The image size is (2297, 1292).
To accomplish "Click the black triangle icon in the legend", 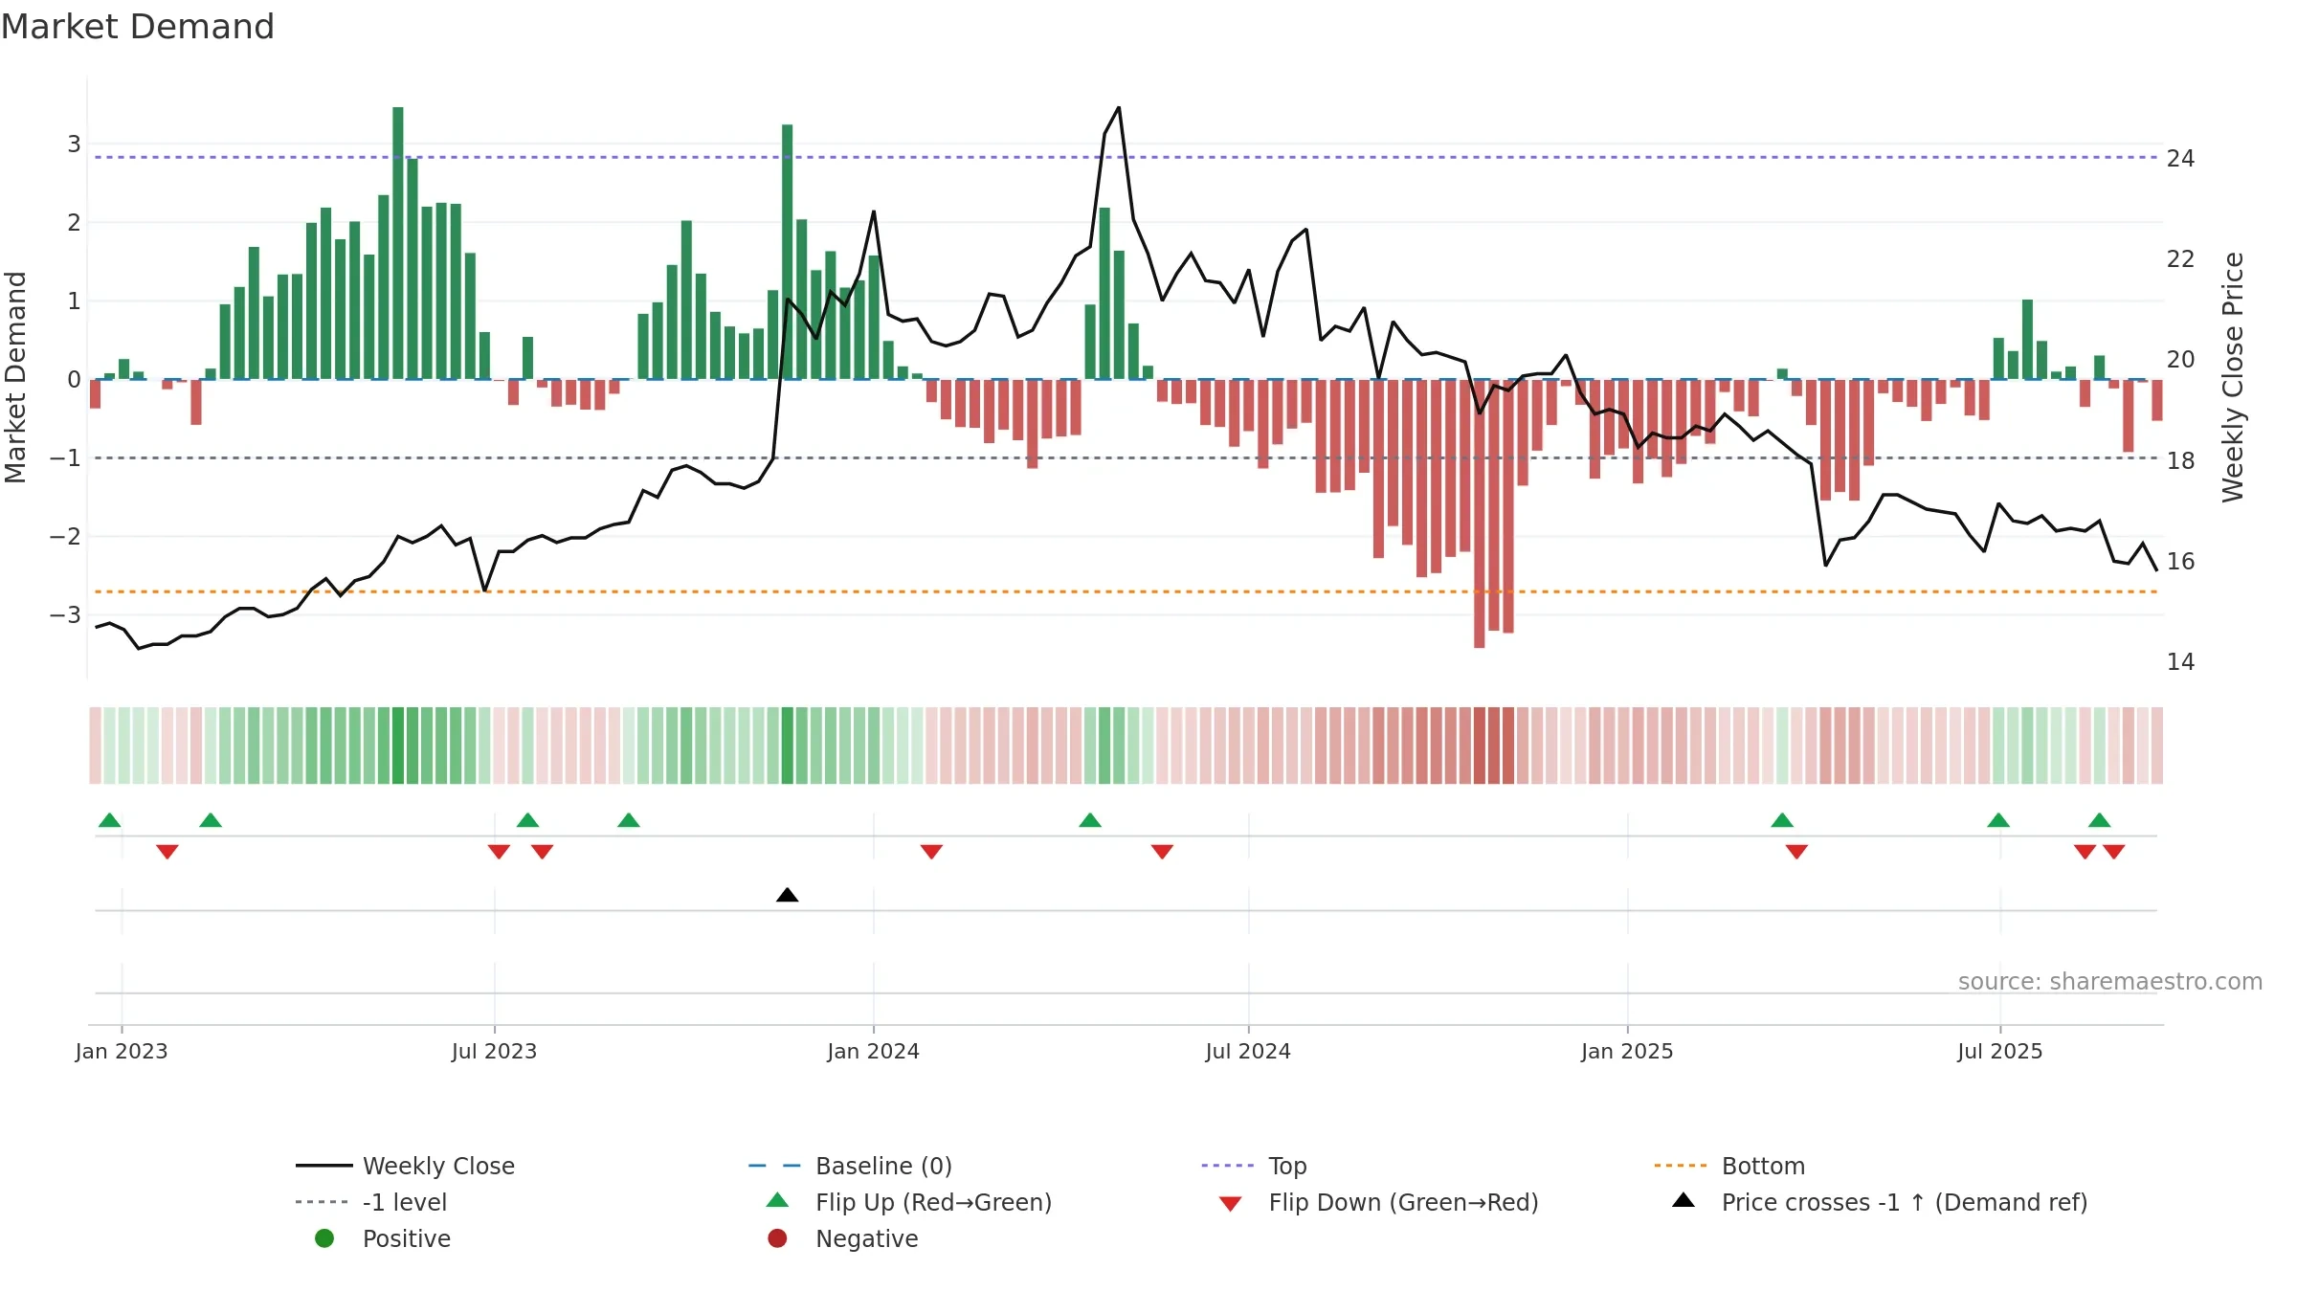I will [x=1684, y=1200].
